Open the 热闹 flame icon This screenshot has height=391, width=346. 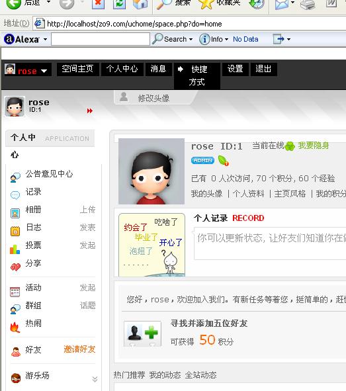click(15, 327)
